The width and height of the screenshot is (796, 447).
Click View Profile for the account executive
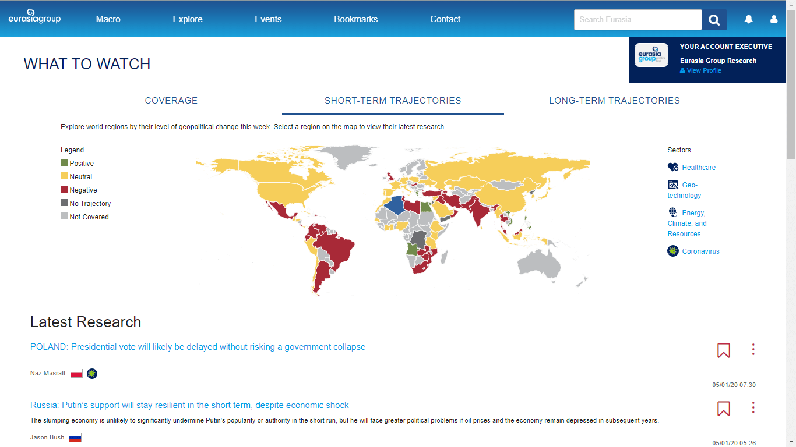point(700,70)
